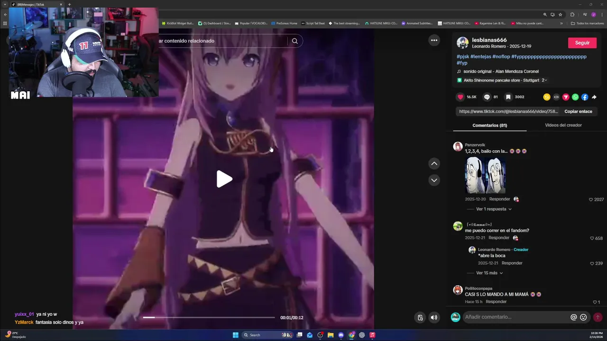Open 'KickBot Widget Buil...' bookmark
Image resolution: width=607 pixels, height=341 pixels.
pos(178,23)
